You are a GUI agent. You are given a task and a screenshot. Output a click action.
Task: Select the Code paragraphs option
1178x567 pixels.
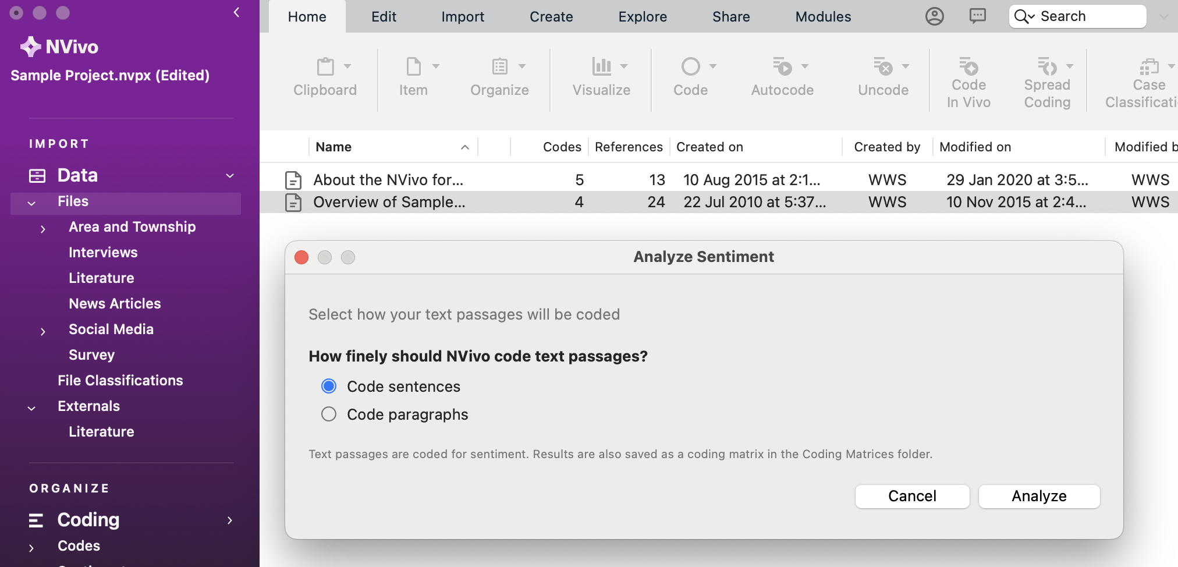tap(329, 414)
